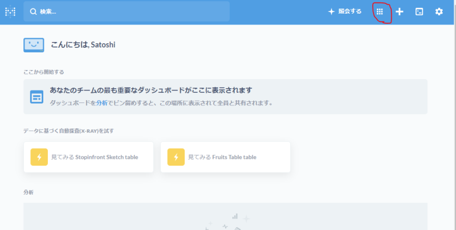Open the SQL console icon in header

click(419, 11)
